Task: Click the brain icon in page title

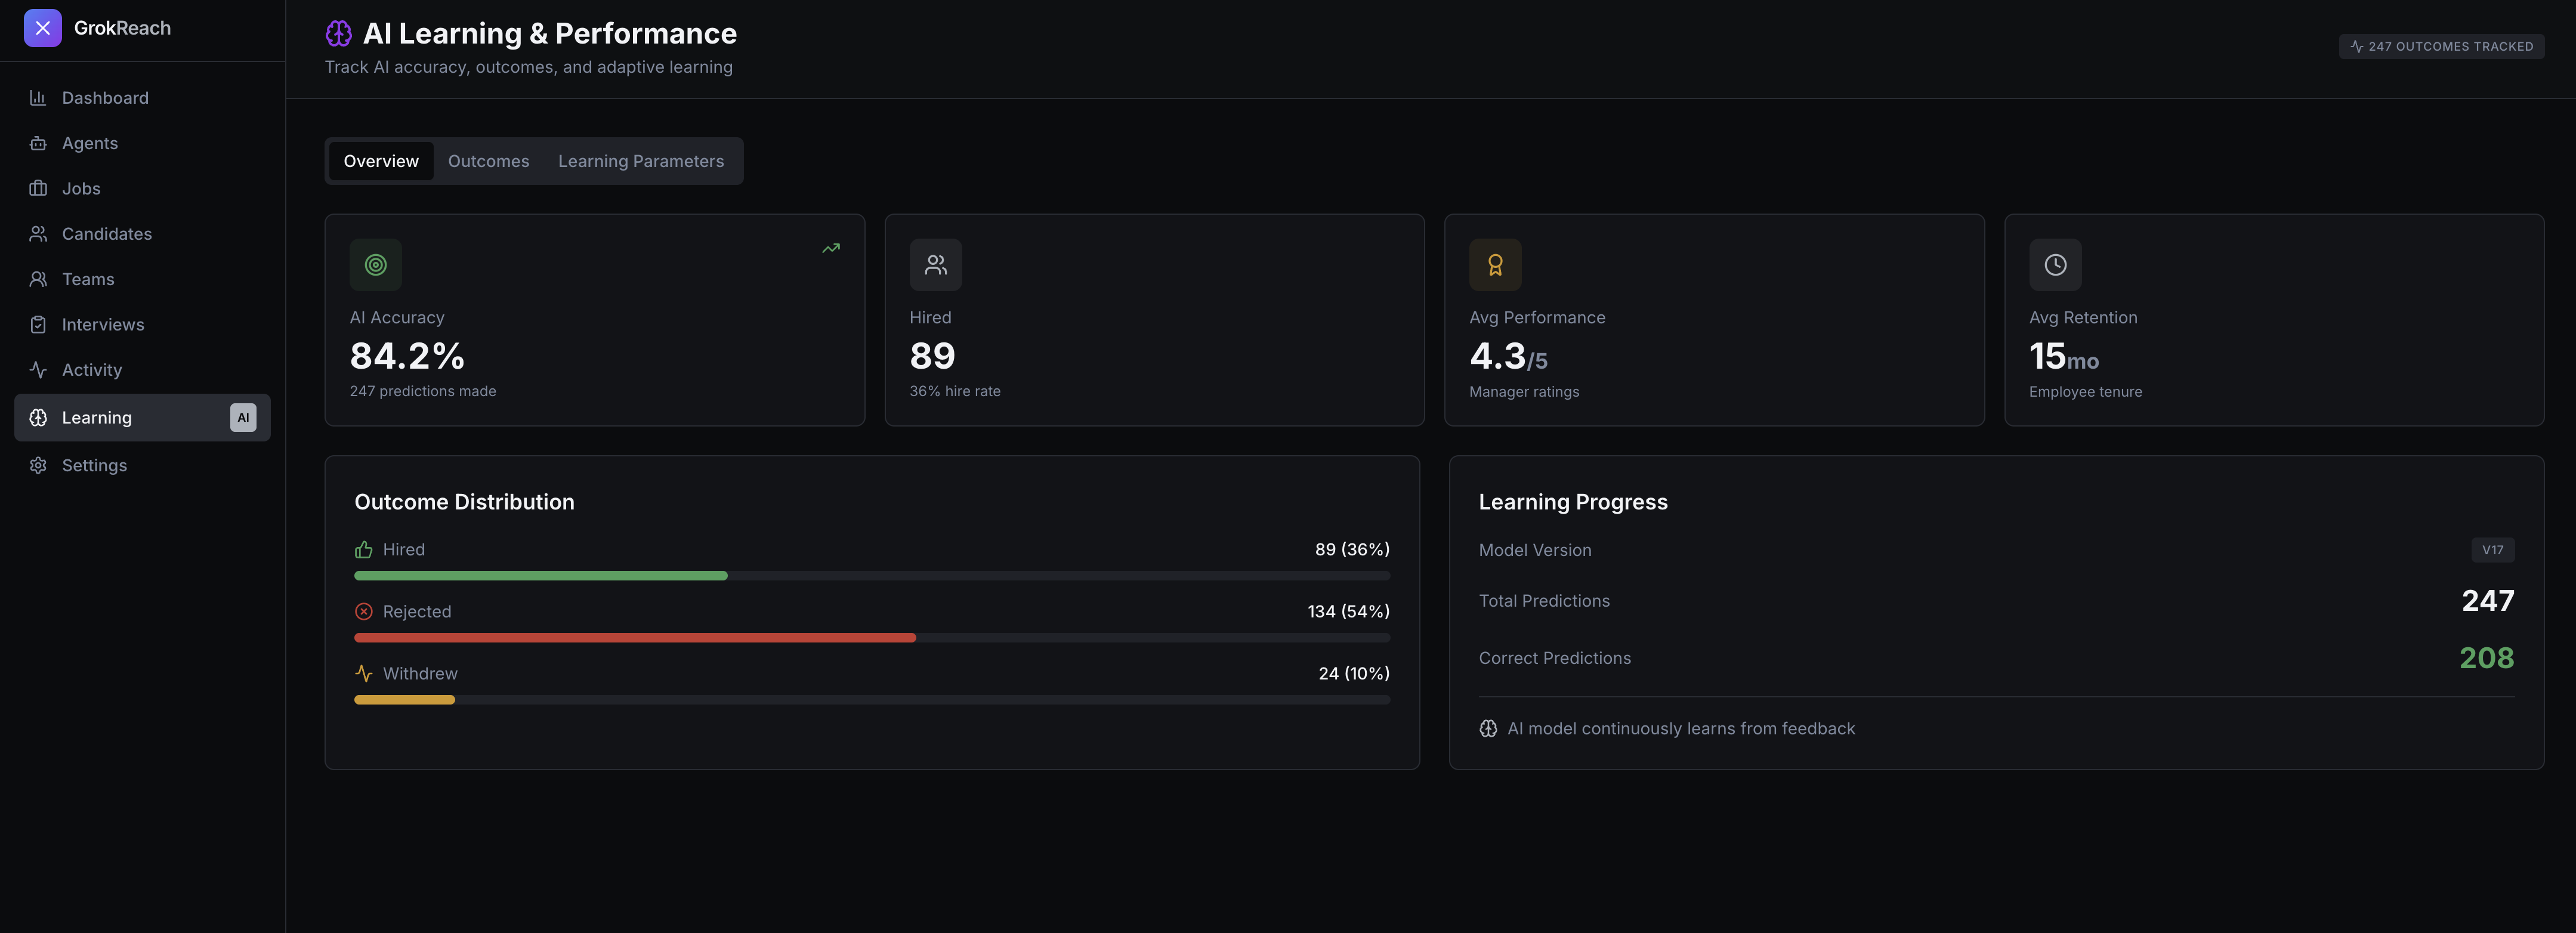Action: pos(338,34)
